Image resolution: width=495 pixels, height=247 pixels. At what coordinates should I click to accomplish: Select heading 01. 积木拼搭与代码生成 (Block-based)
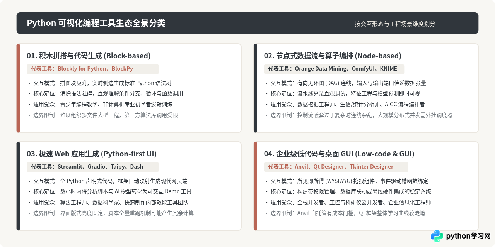pos(89,56)
